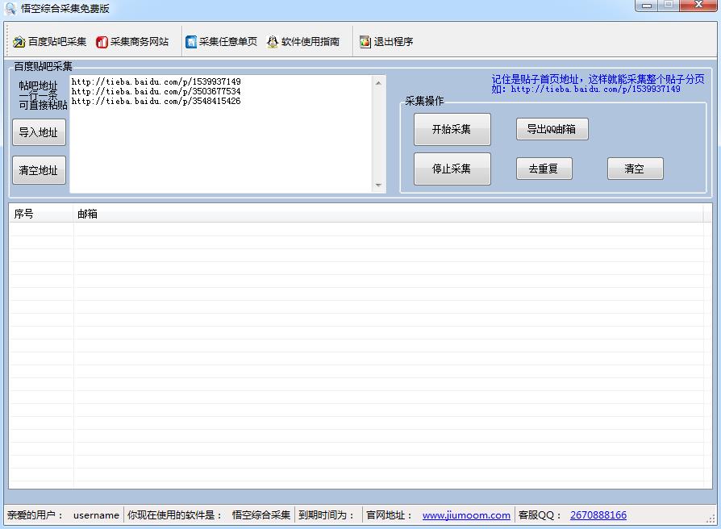Click 到期时间为 status bar label
Screen dimensions: 721x529
click(x=326, y=515)
